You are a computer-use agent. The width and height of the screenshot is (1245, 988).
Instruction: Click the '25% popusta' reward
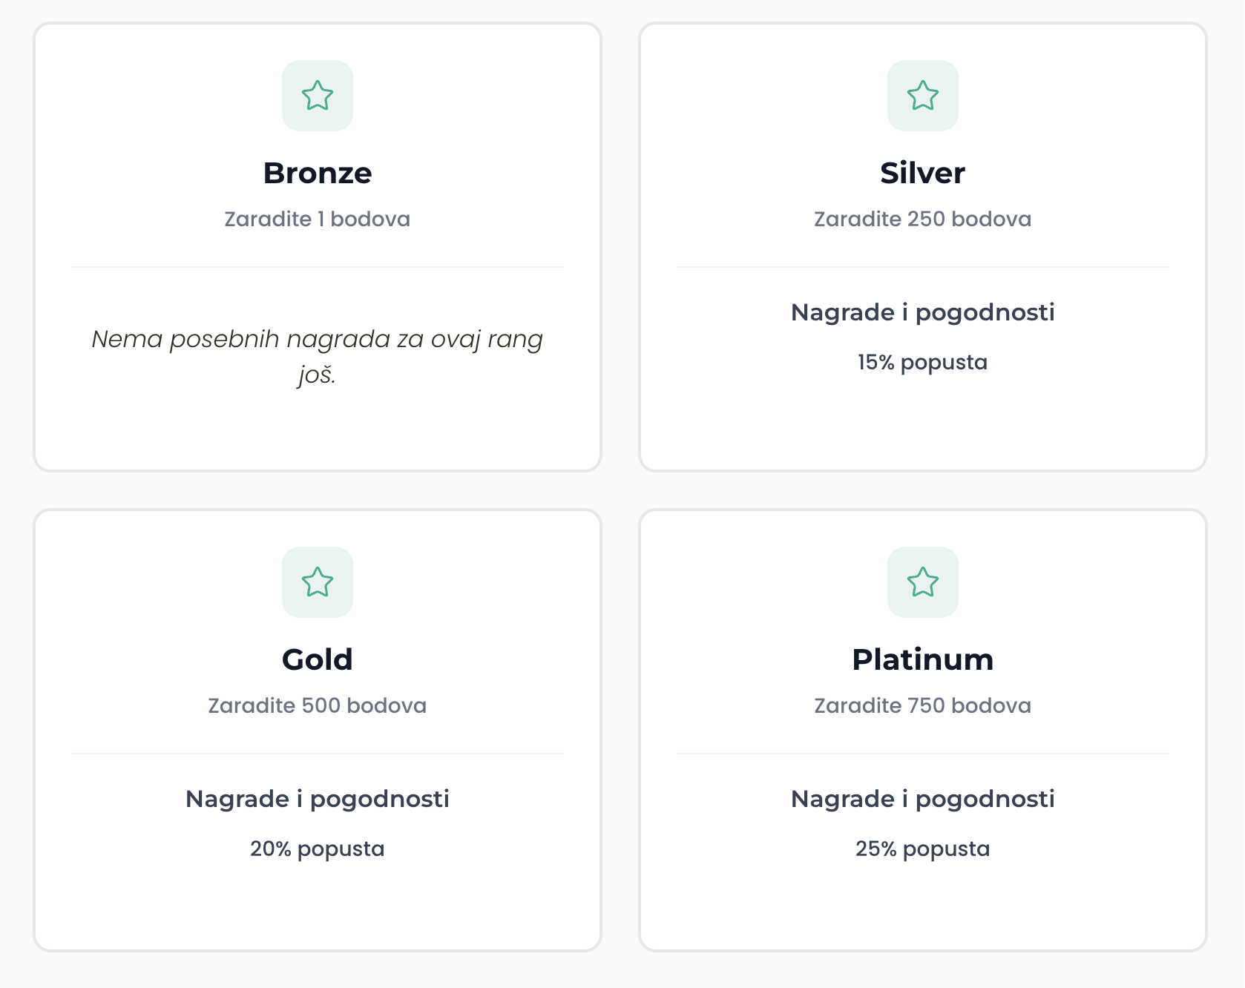[x=923, y=849]
